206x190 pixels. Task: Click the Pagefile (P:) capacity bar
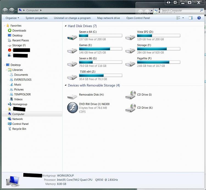[x=158, y=62]
